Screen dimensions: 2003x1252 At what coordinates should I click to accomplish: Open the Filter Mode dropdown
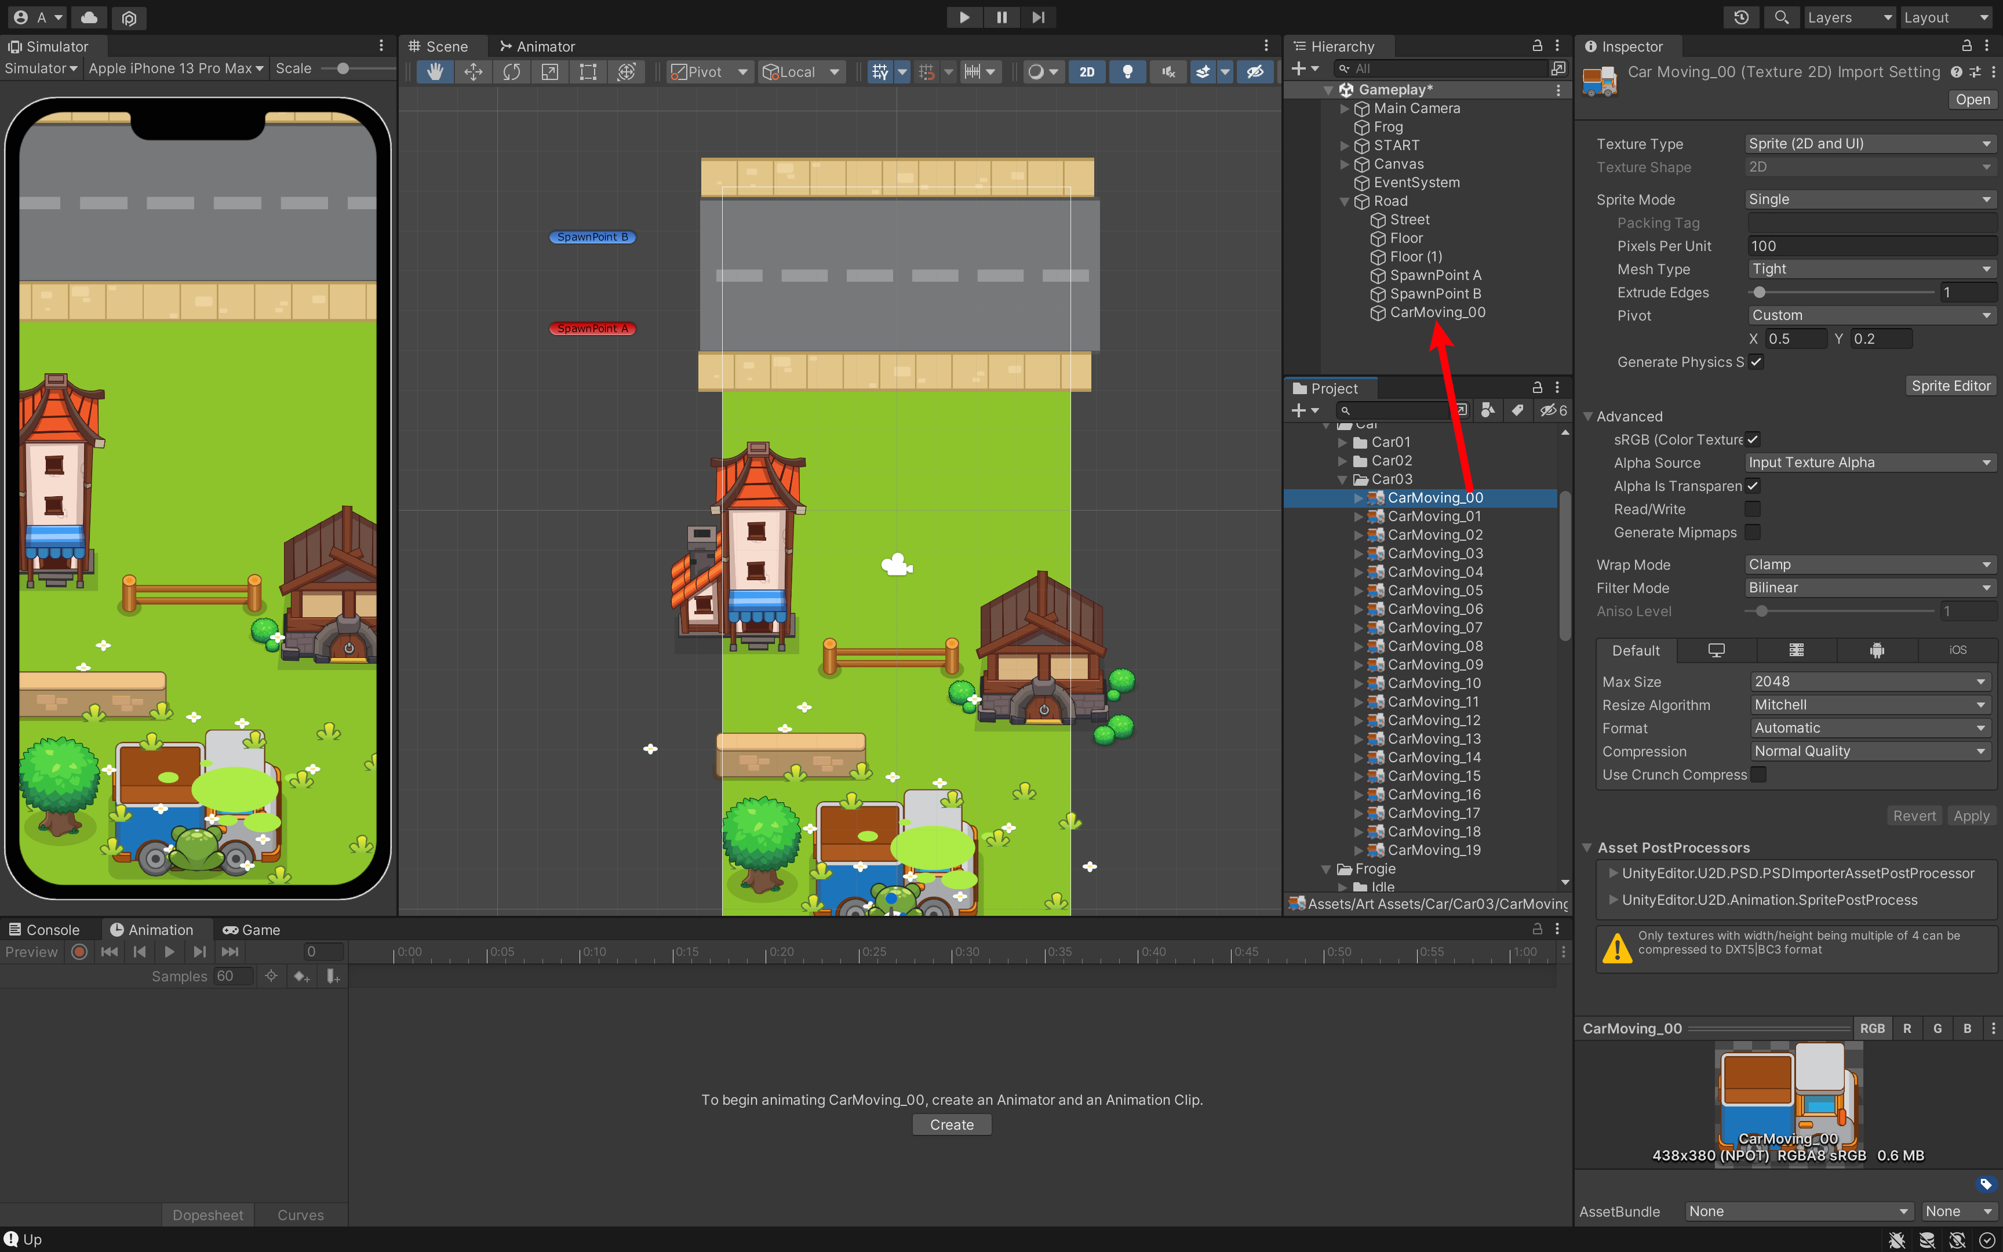pyautogui.click(x=1870, y=588)
